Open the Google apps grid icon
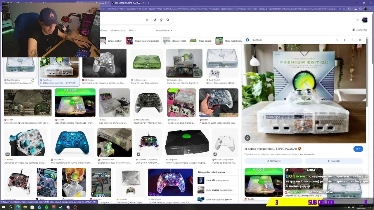Viewport: 374px width, 210px height. 358,20
